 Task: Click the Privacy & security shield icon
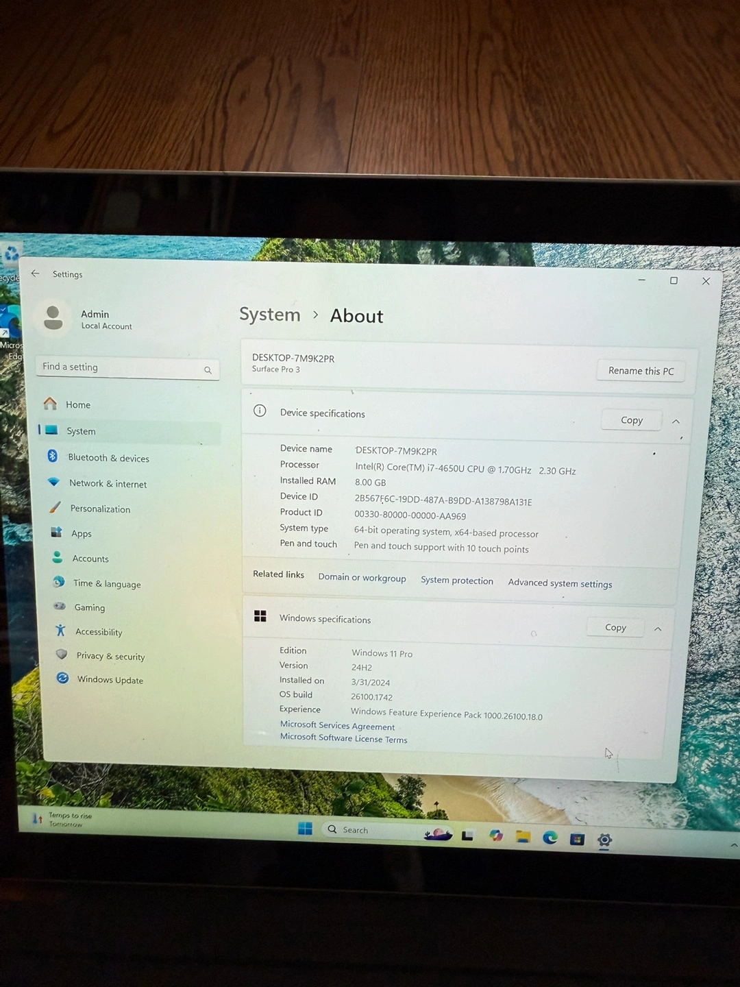(62, 655)
